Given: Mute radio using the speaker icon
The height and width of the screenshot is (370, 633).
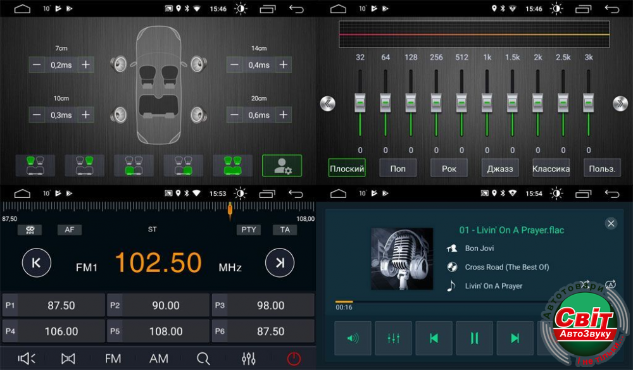Looking at the screenshot, I should click(27, 359).
